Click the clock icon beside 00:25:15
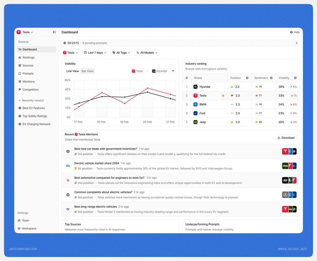Viewport: 317px width, 261px height. (65, 43)
